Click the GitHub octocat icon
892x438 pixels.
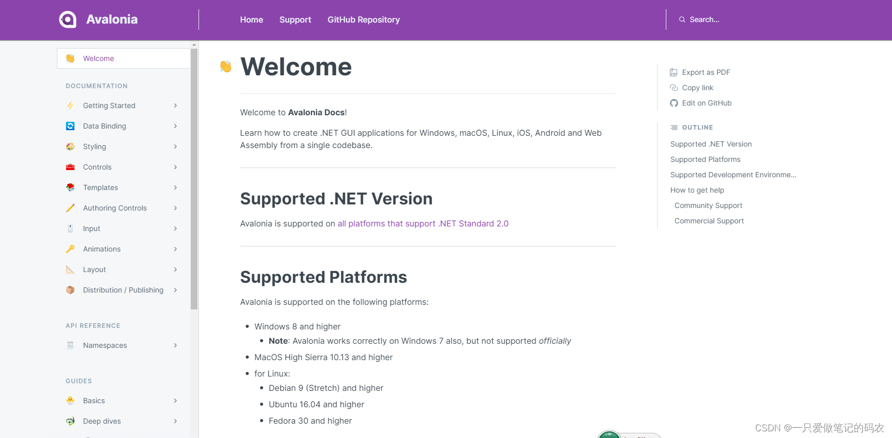coord(674,103)
